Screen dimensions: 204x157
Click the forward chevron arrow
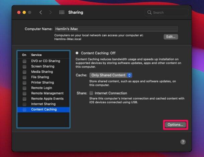(50, 12)
